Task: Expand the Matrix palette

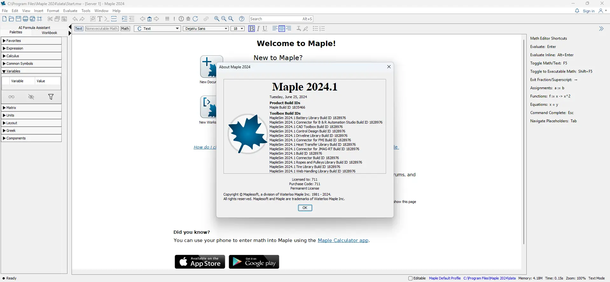Action: click(31, 108)
